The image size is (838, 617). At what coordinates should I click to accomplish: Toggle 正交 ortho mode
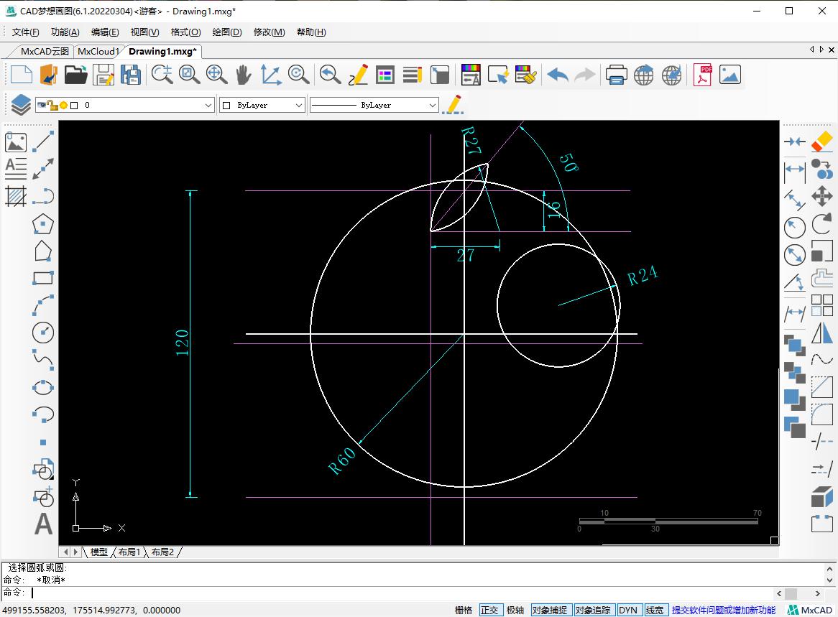(489, 610)
